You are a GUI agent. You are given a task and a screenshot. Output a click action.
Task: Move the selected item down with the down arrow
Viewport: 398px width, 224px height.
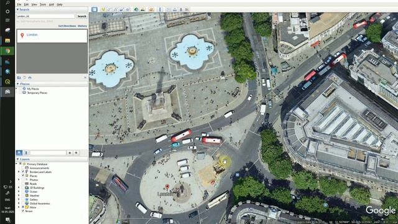76,152
